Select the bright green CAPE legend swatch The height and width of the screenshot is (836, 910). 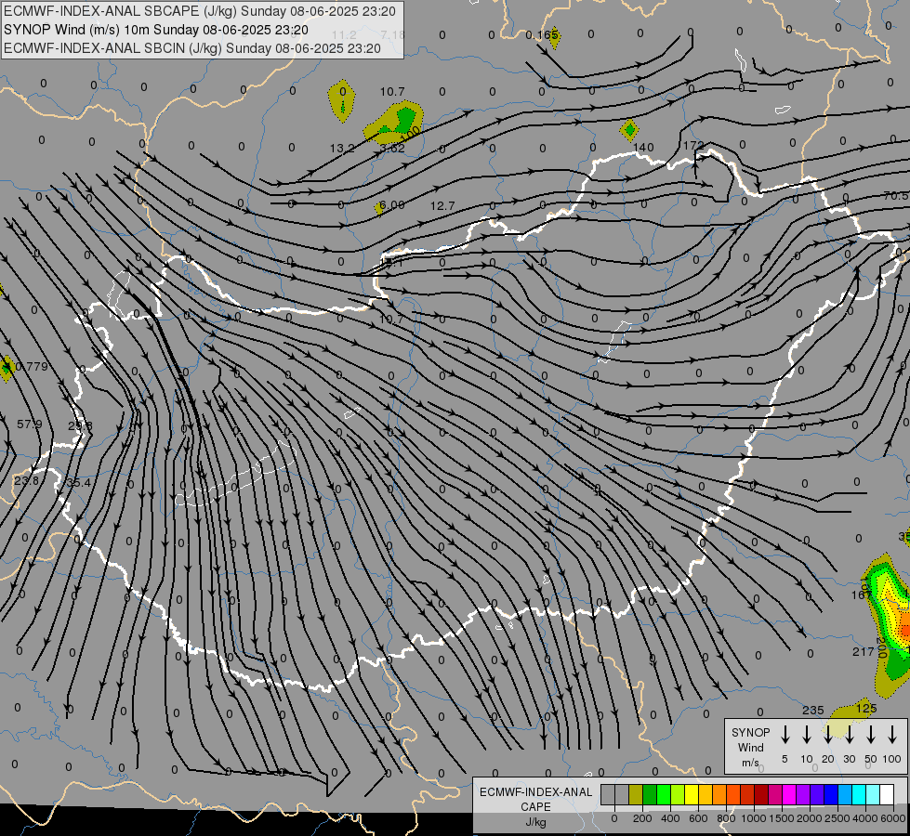coord(664,795)
